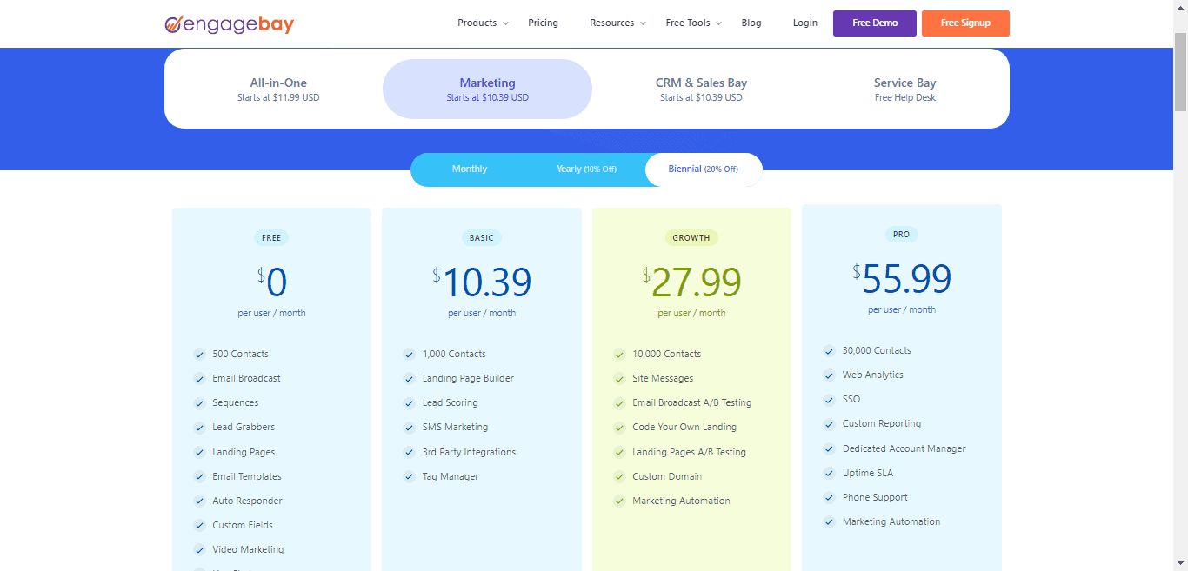Click the checkmark icon beside SMS Marketing
Image resolution: width=1188 pixels, height=571 pixels.
(x=409, y=427)
